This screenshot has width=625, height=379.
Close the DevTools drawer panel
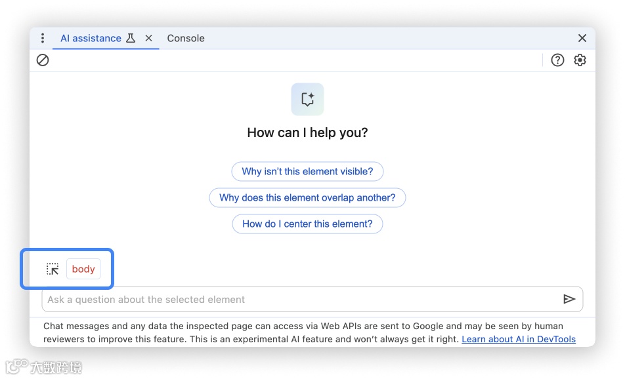(582, 38)
